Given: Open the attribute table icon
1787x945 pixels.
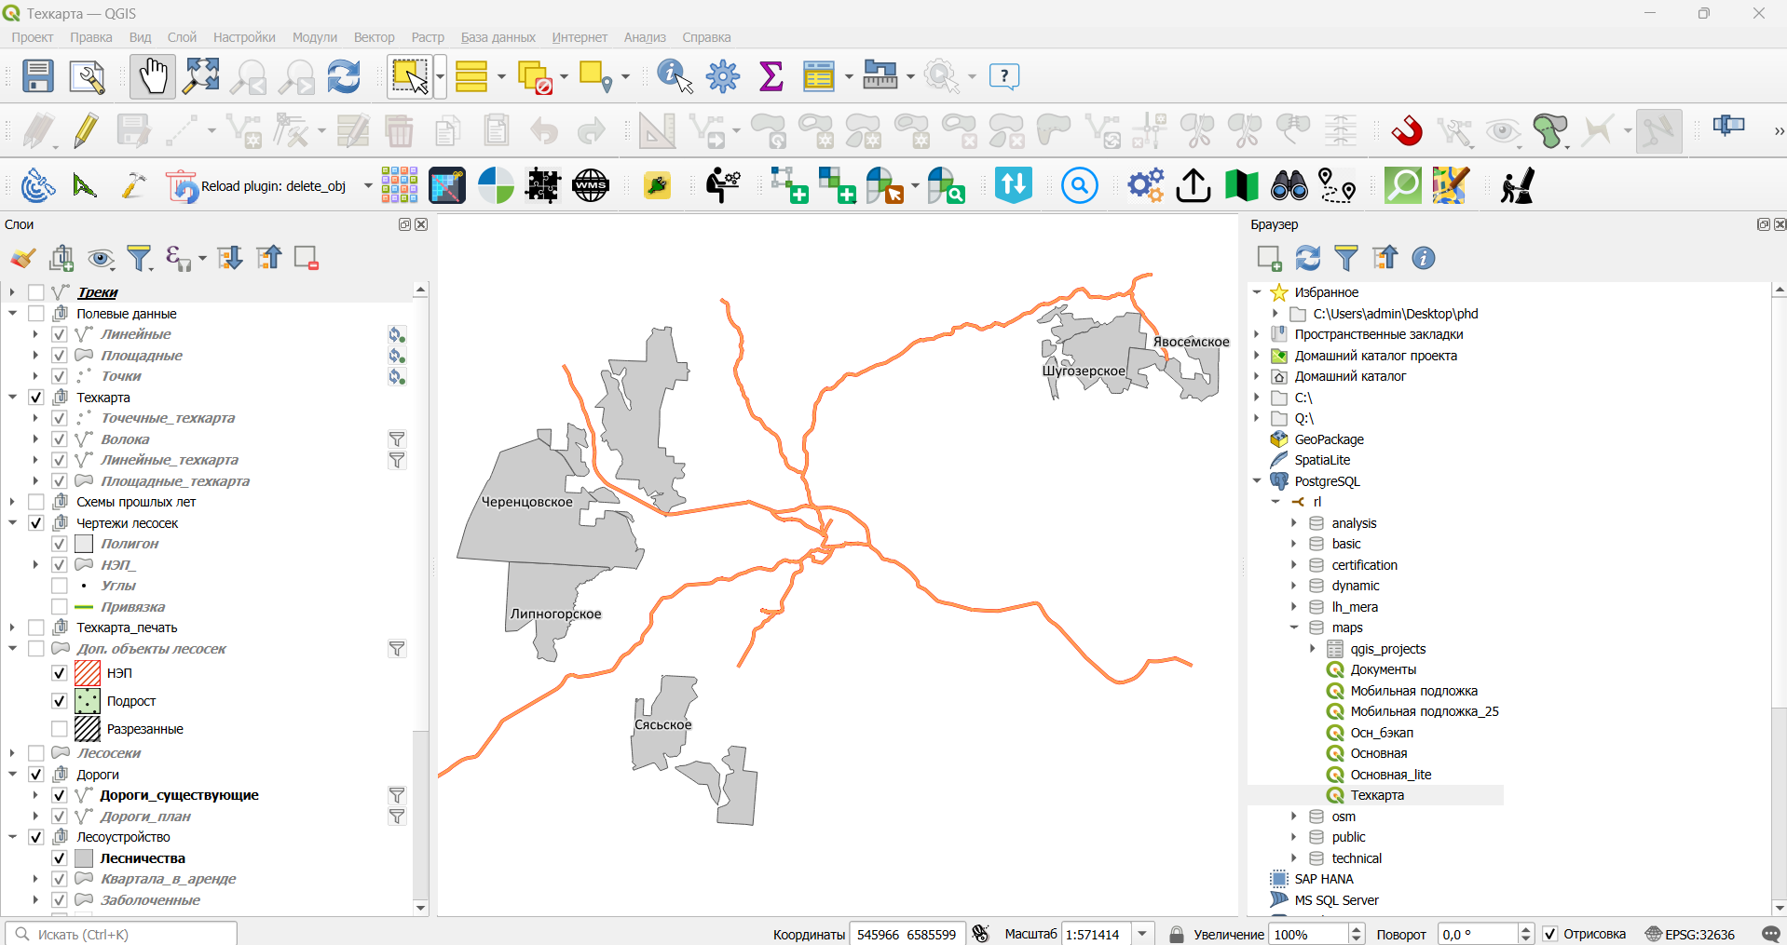Looking at the screenshot, I should click(819, 76).
